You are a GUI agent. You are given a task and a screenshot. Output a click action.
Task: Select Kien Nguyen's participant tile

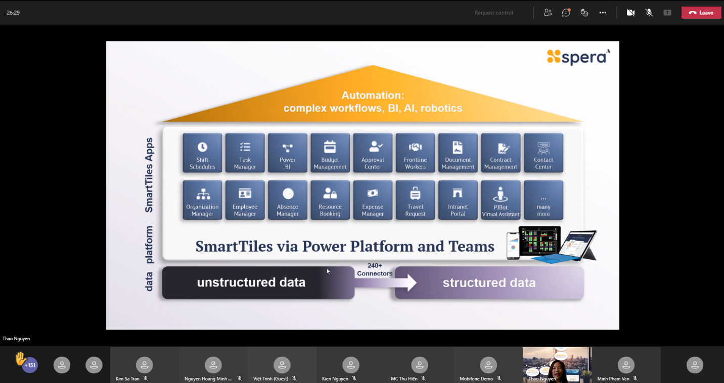[351, 365]
